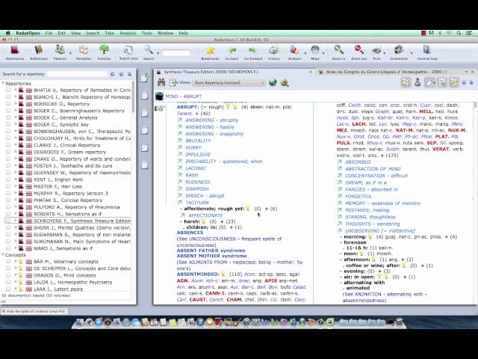Open the Repertories toolbar icon

[x=15, y=50]
